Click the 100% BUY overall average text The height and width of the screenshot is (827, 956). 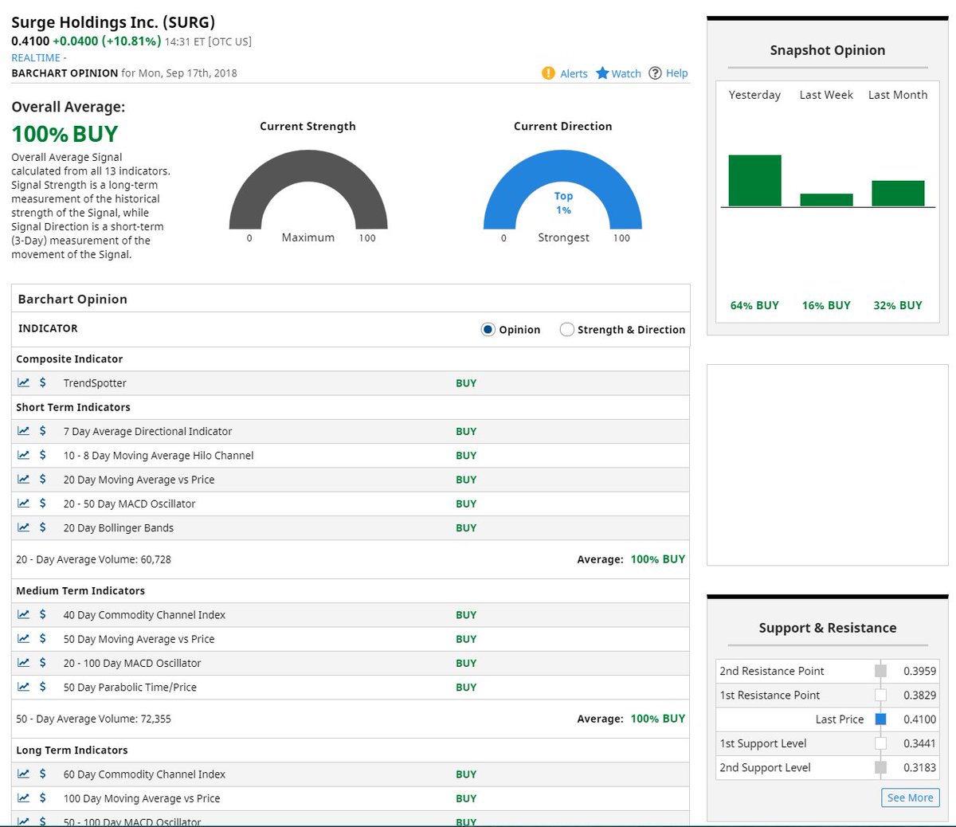[x=65, y=134]
